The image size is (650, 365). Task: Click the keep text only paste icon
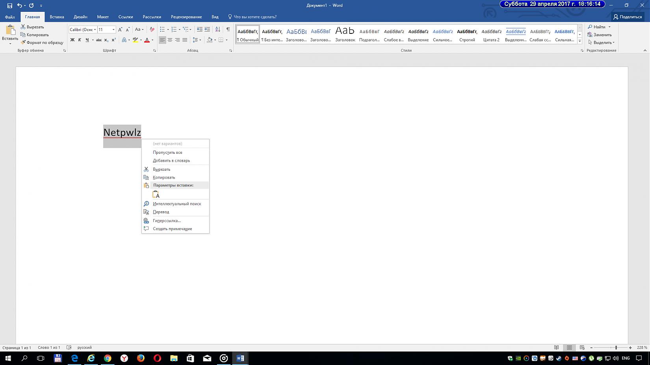(156, 195)
